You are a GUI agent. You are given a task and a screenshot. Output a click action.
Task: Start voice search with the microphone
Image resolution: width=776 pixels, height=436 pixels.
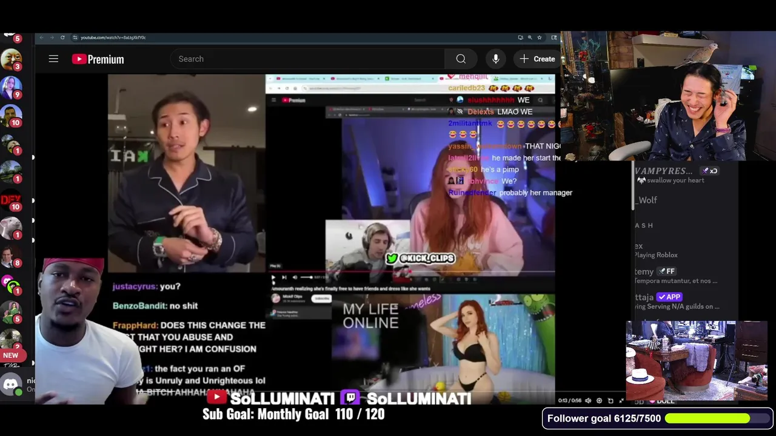(x=496, y=59)
